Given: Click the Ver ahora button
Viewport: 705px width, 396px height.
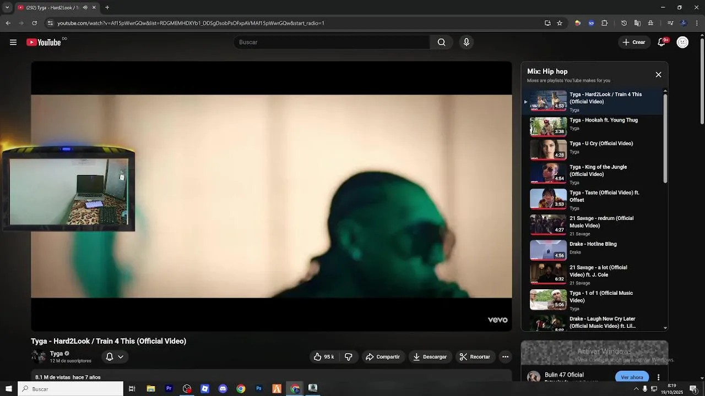Looking at the screenshot, I should click(632, 377).
